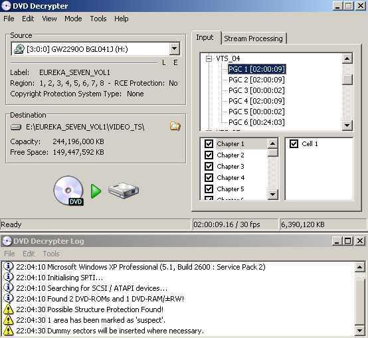Click the source drive disc icon
The image size is (368, 338).
tap(19, 49)
